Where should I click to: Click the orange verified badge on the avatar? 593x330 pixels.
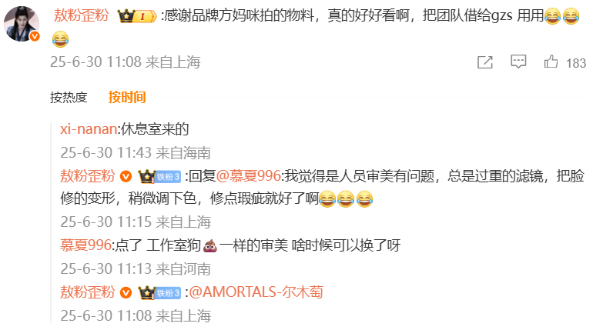click(x=35, y=36)
